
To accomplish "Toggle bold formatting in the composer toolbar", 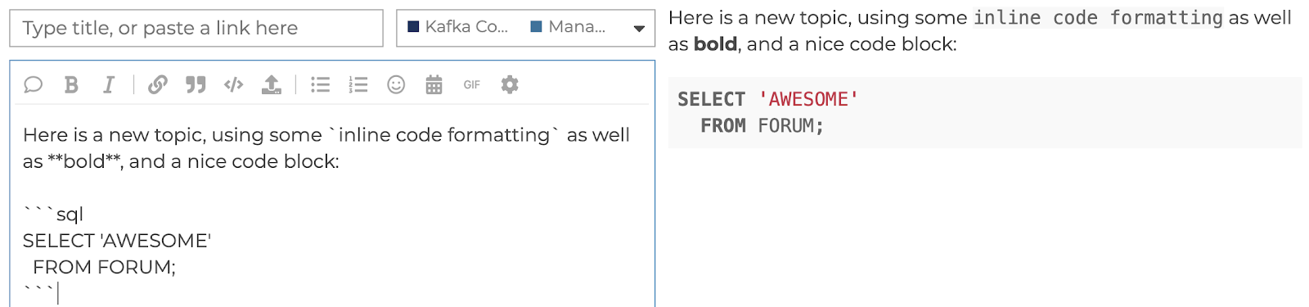I will click(71, 84).
